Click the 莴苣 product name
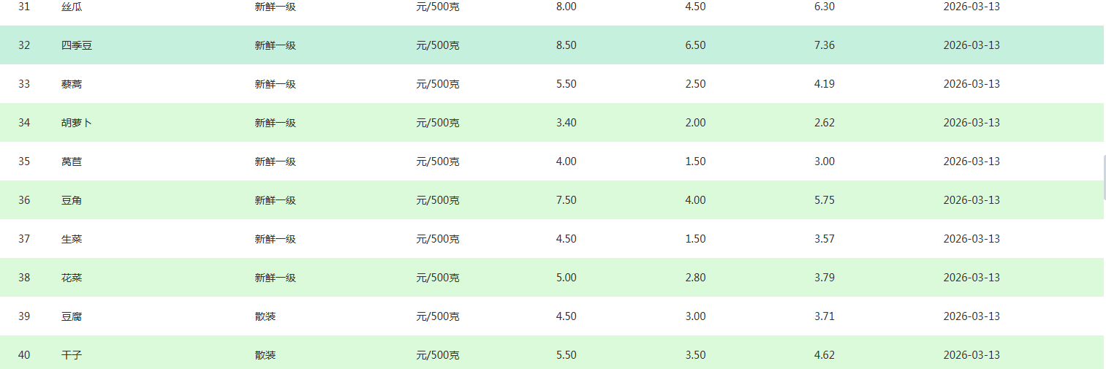1106x369 pixels. (72, 161)
